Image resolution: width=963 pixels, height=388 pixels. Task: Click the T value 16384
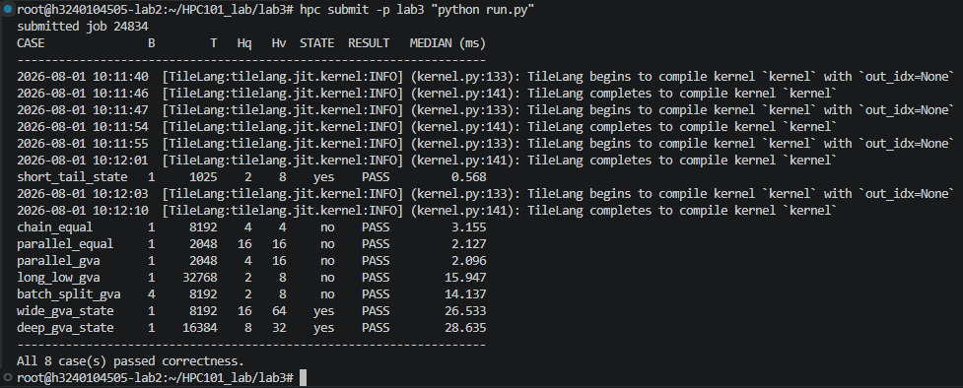point(200,328)
